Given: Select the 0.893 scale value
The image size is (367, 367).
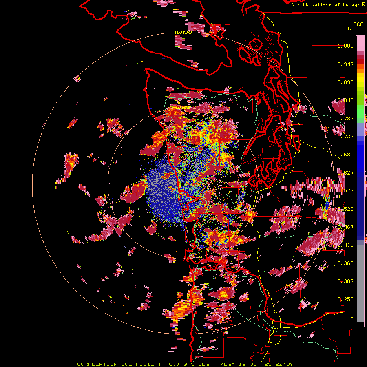Looking at the screenshot, I should pyautogui.click(x=345, y=82).
